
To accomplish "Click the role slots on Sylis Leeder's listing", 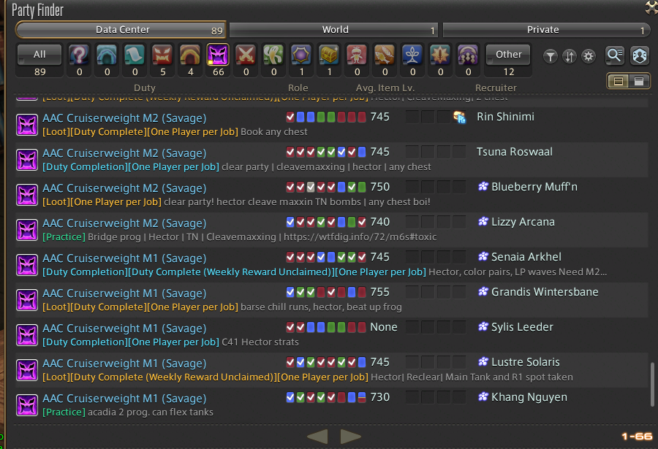I will pos(325,327).
